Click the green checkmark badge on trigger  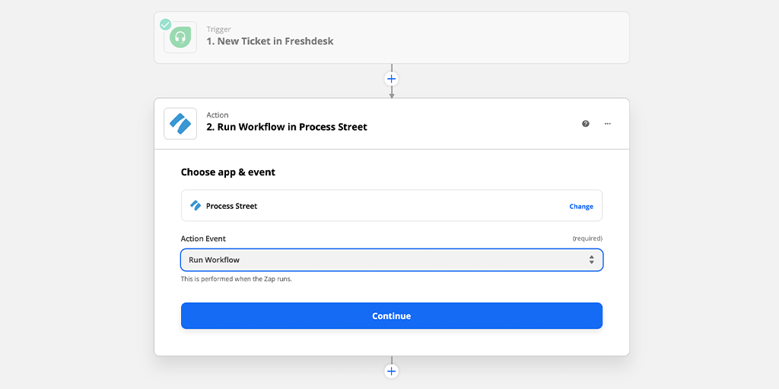165,24
